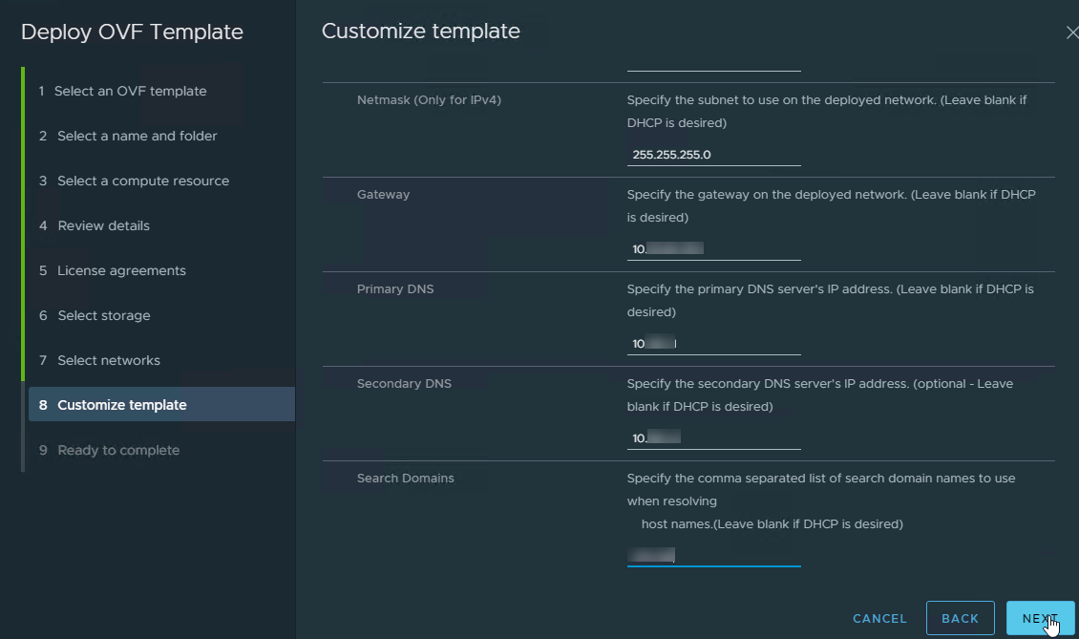Click step 9 Ready to complete
The width and height of the screenshot is (1079, 639).
(117, 451)
